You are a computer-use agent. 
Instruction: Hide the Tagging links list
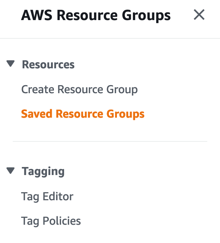pyautogui.click(x=11, y=171)
